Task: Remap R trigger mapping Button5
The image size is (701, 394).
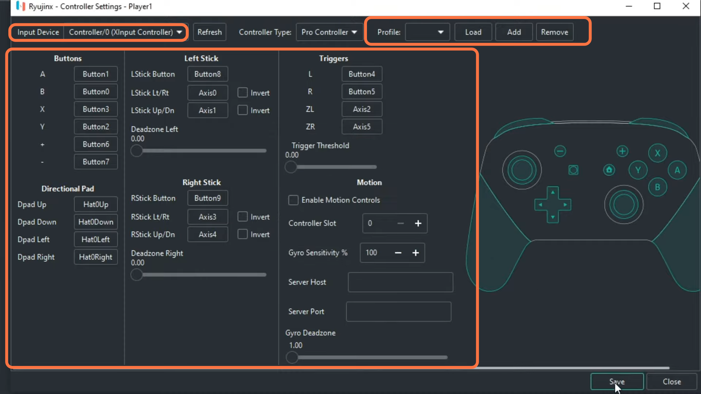Action: click(362, 92)
